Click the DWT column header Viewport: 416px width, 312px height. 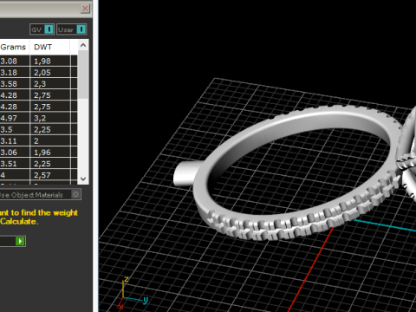(x=50, y=47)
